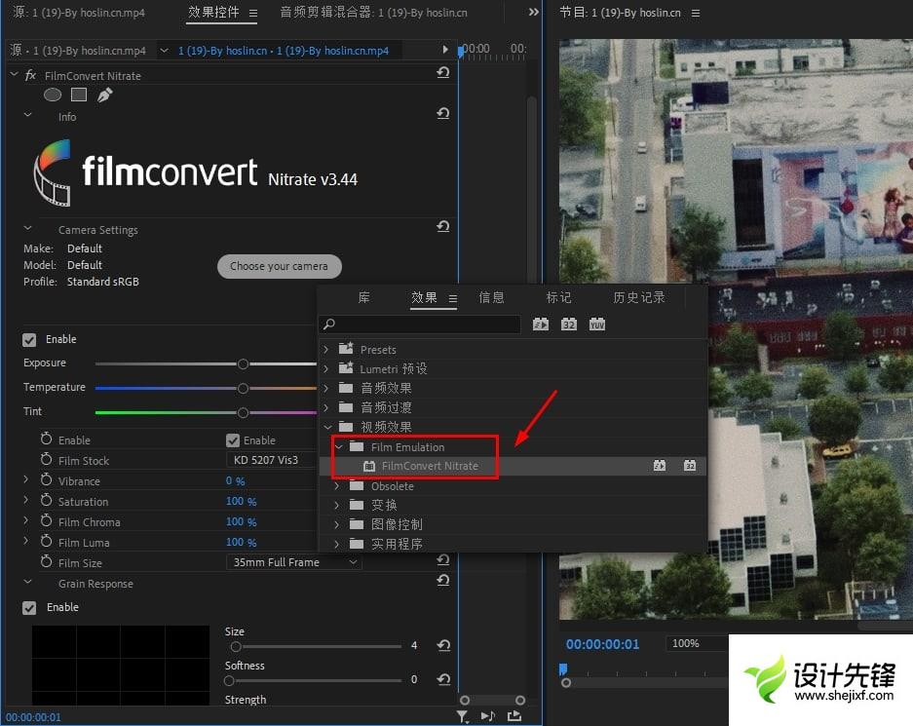The height and width of the screenshot is (726, 913).
Task: Reset the grain Size parameter
Action: coord(442,645)
